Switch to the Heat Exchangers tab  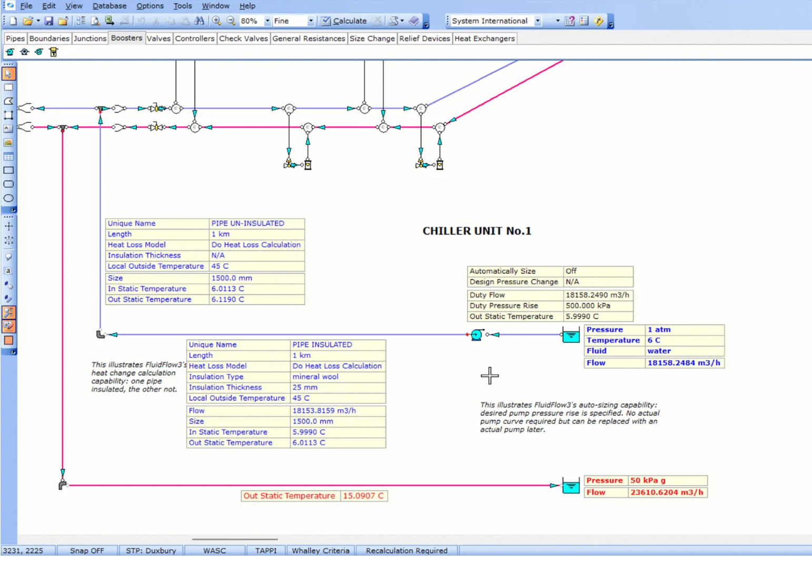484,38
